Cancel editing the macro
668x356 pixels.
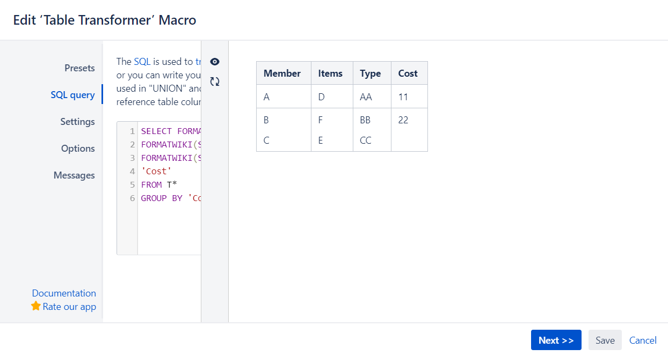(643, 340)
